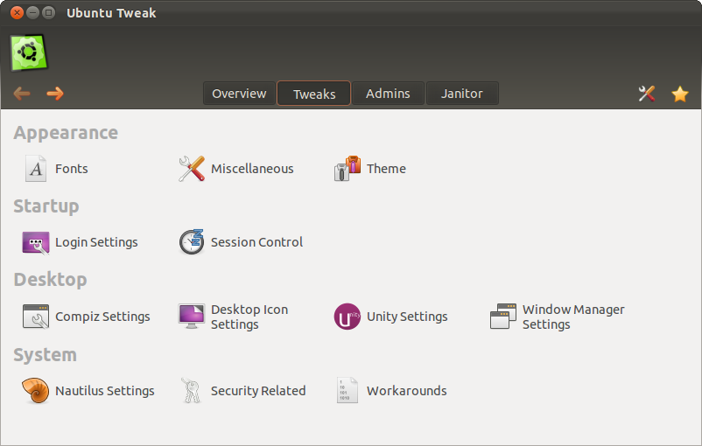The width and height of the screenshot is (702, 446).
Task: Open the Unity Settings label
Action: click(407, 317)
